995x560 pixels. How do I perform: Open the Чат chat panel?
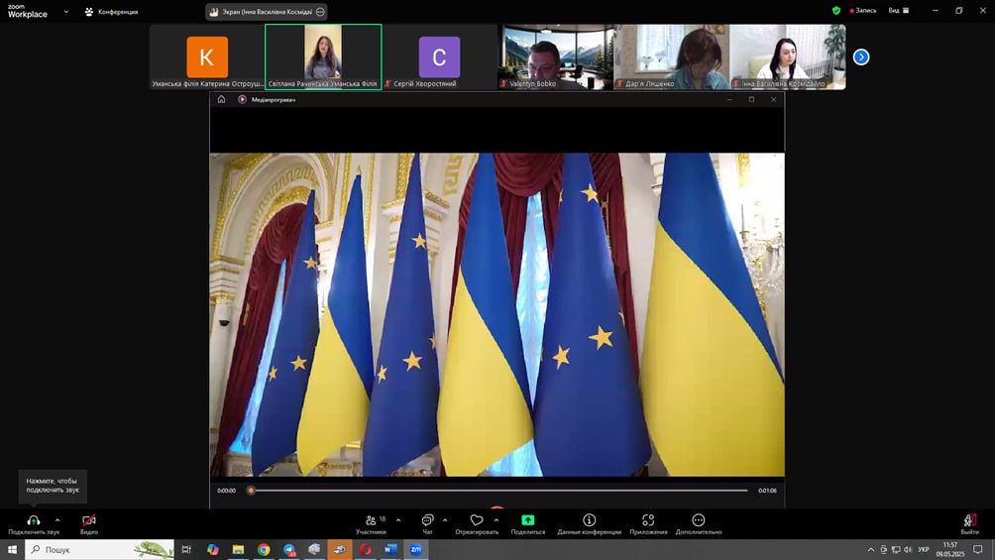(427, 520)
